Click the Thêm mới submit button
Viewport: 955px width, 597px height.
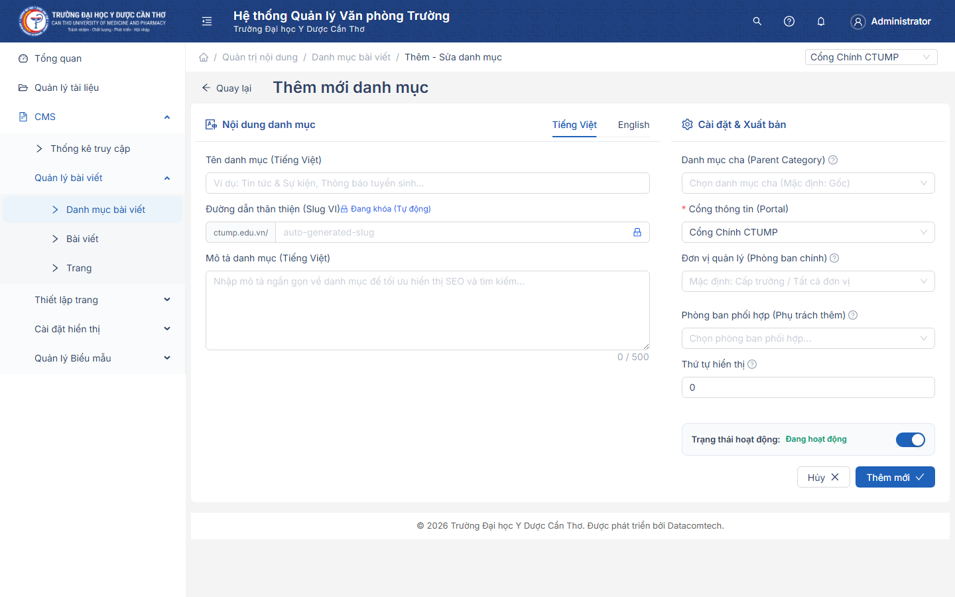click(895, 477)
